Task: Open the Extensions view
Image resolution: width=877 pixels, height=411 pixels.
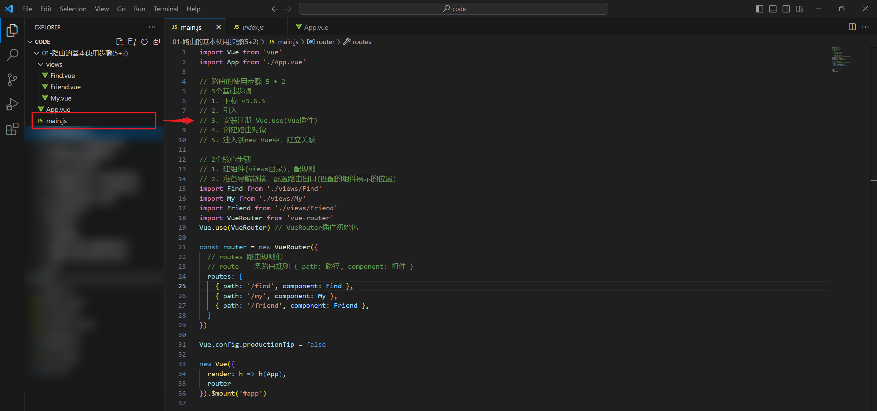Action: point(12,129)
